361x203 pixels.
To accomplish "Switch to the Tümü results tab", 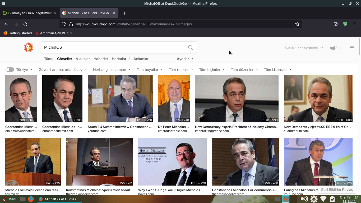I will pos(49,59).
